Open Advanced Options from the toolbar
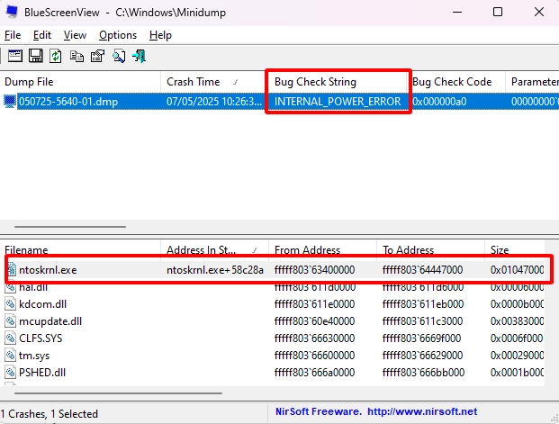559x424 pixels. pyautogui.click(x=15, y=56)
